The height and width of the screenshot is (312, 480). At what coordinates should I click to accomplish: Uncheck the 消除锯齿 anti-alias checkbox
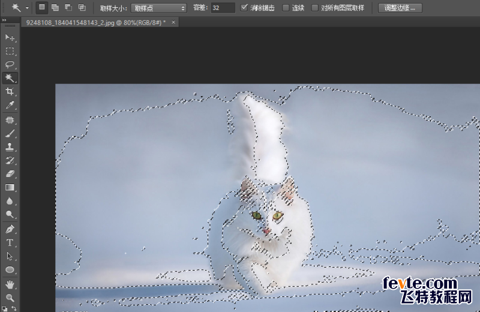pyautogui.click(x=244, y=8)
